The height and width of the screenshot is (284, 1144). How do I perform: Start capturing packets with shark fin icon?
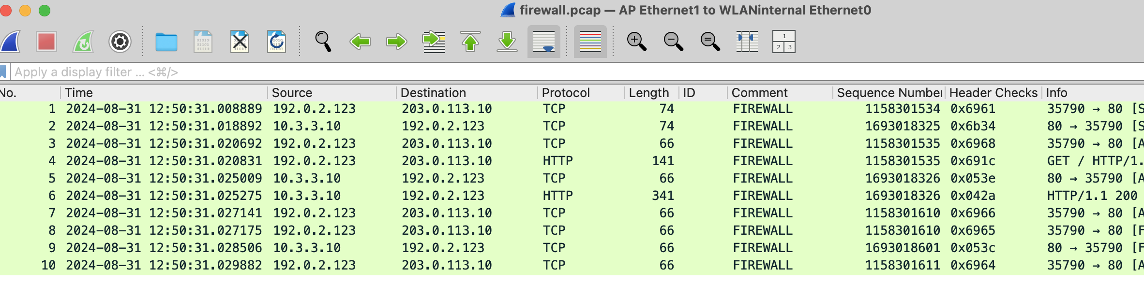(x=11, y=42)
